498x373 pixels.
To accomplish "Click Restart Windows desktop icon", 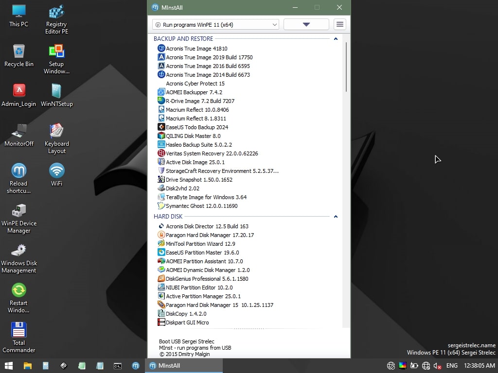I will click(x=19, y=298).
